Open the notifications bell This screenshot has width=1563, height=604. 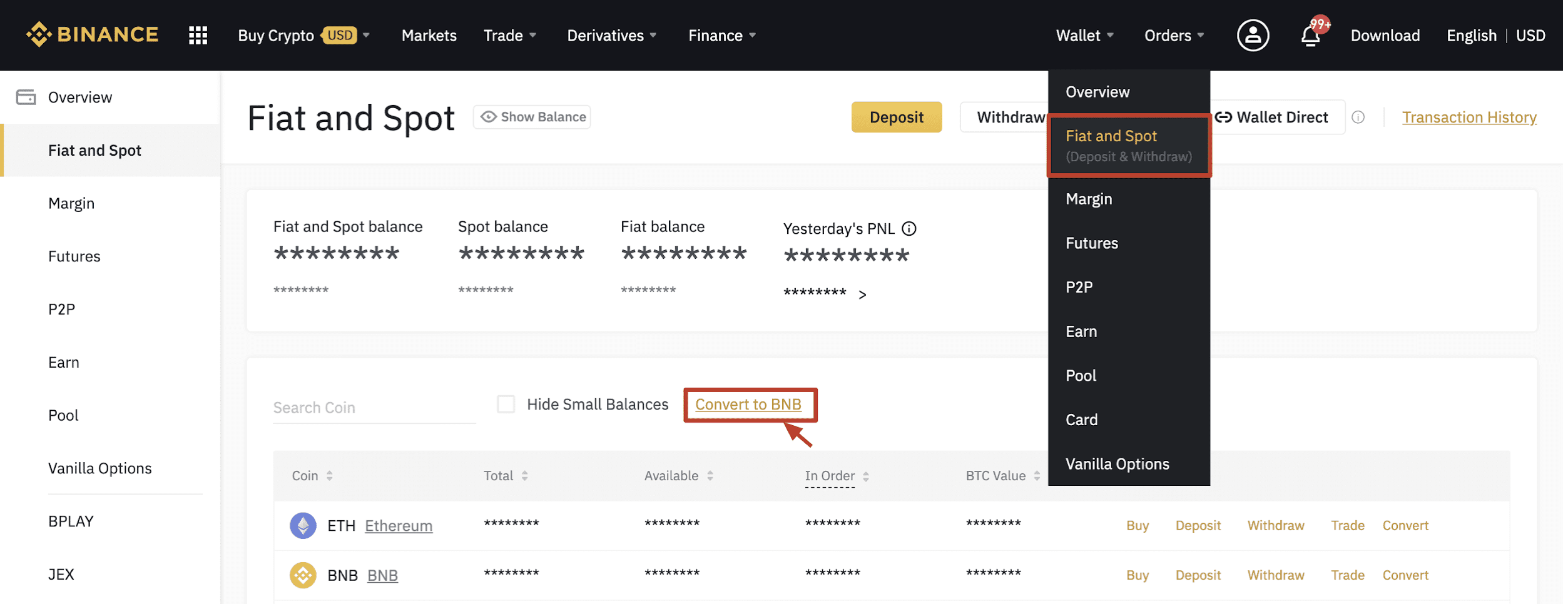[1310, 35]
